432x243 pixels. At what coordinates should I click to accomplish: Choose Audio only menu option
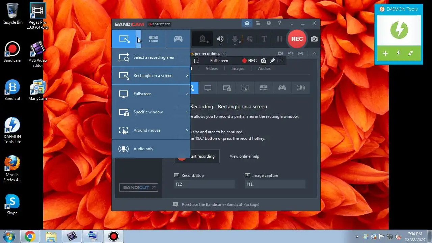coord(151,149)
